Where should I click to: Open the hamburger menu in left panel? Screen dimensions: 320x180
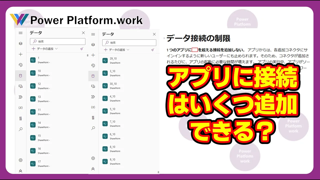click(20, 33)
